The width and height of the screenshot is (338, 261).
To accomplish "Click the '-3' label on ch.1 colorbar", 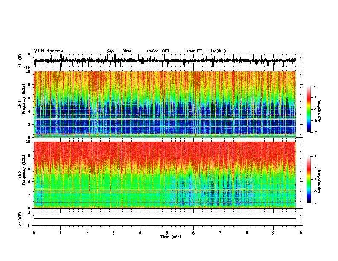I will click(x=315, y=86).
